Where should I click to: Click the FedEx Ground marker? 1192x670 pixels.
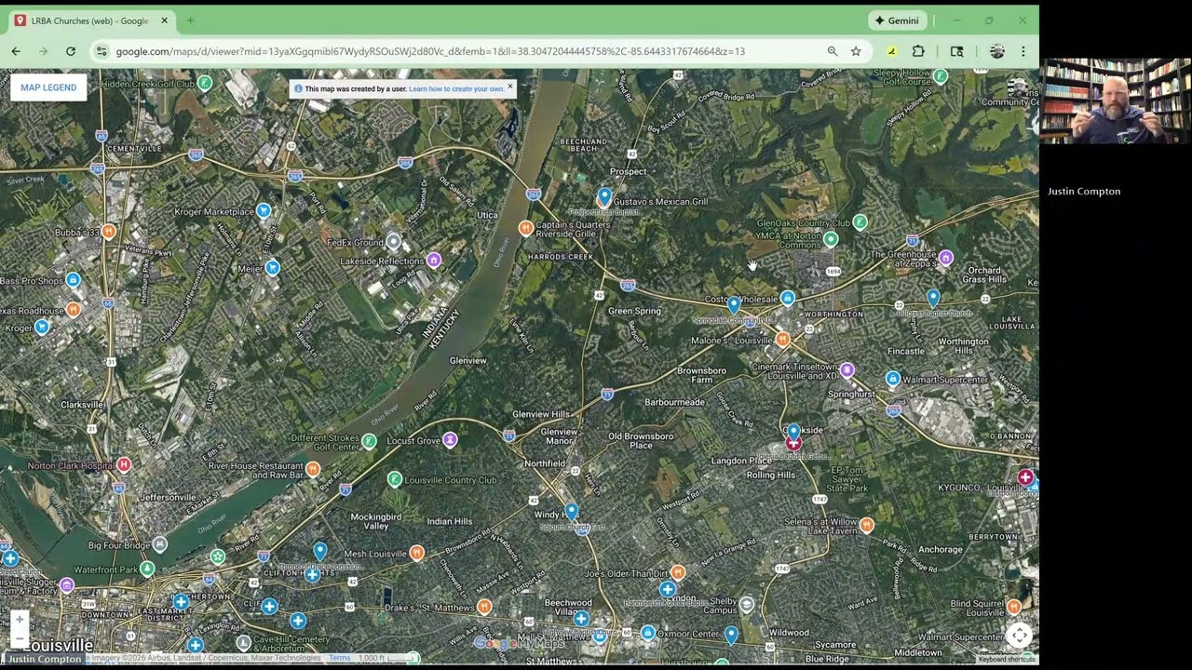pos(394,242)
